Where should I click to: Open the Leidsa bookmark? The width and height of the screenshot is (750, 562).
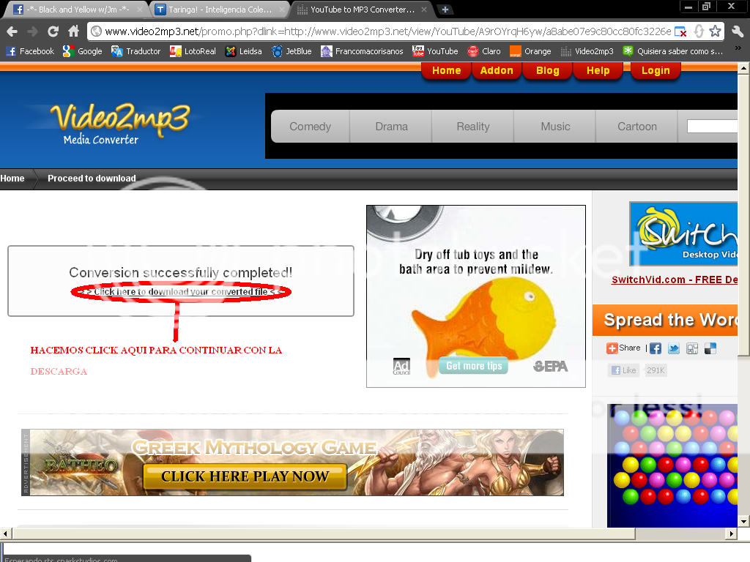(x=243, y=51)
